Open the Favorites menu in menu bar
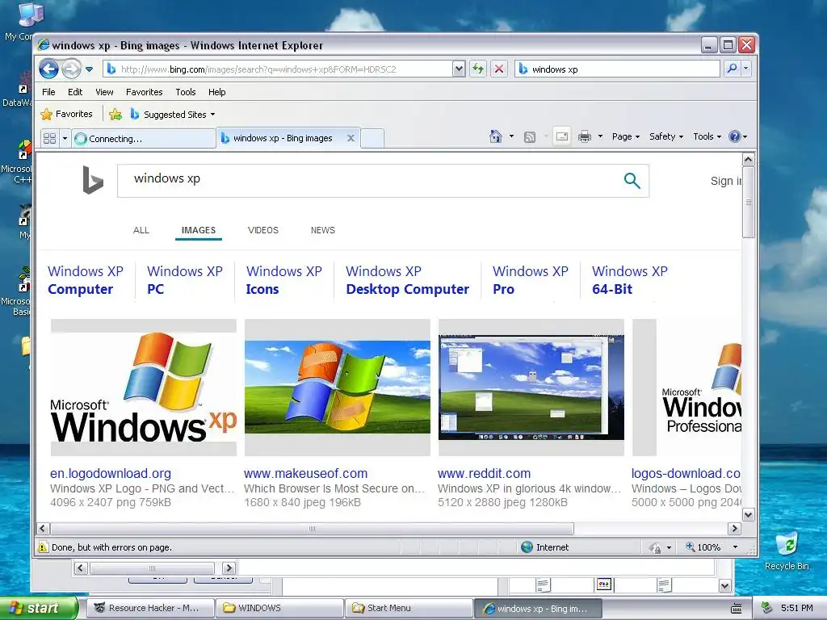The image size is (827, 620). [144, 92]
